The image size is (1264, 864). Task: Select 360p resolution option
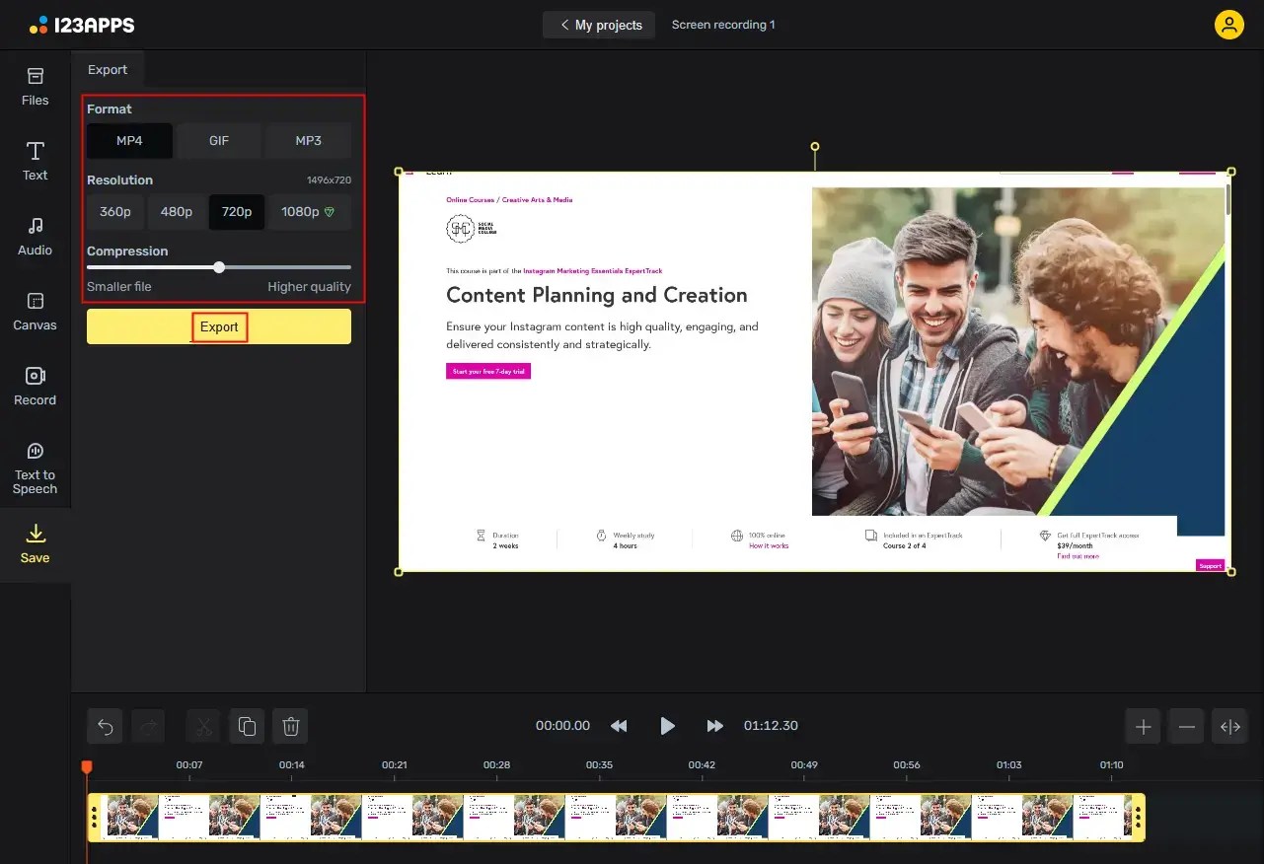114,211
